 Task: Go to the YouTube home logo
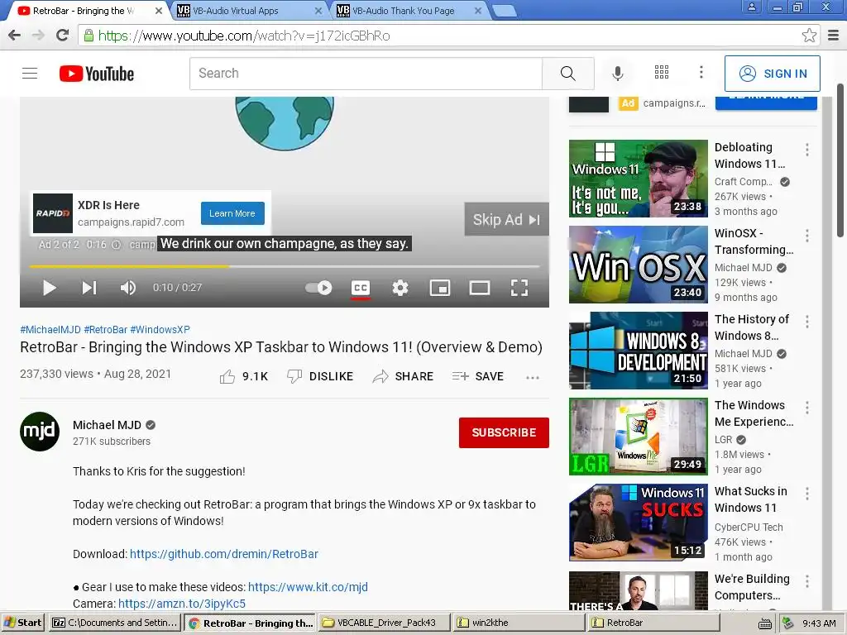(x=97, y=74)
